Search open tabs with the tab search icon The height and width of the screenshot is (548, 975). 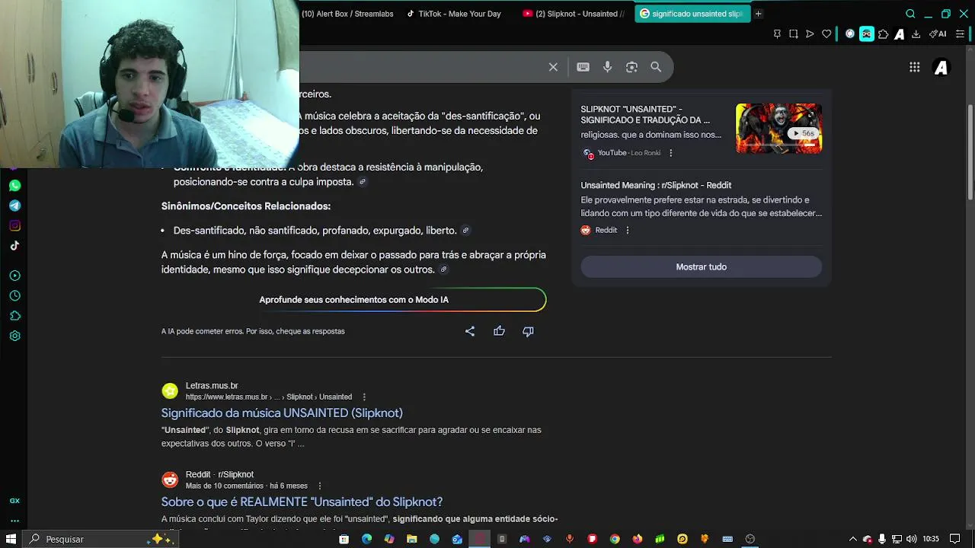[910, 14]
